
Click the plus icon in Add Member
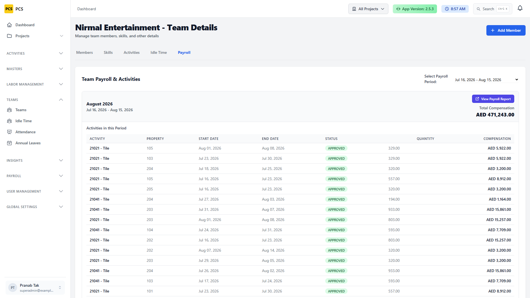click(493, 30)
